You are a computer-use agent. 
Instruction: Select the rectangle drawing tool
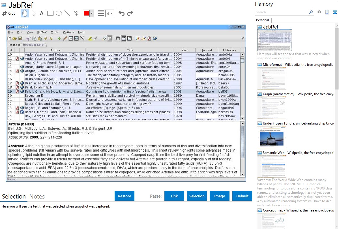50,13
